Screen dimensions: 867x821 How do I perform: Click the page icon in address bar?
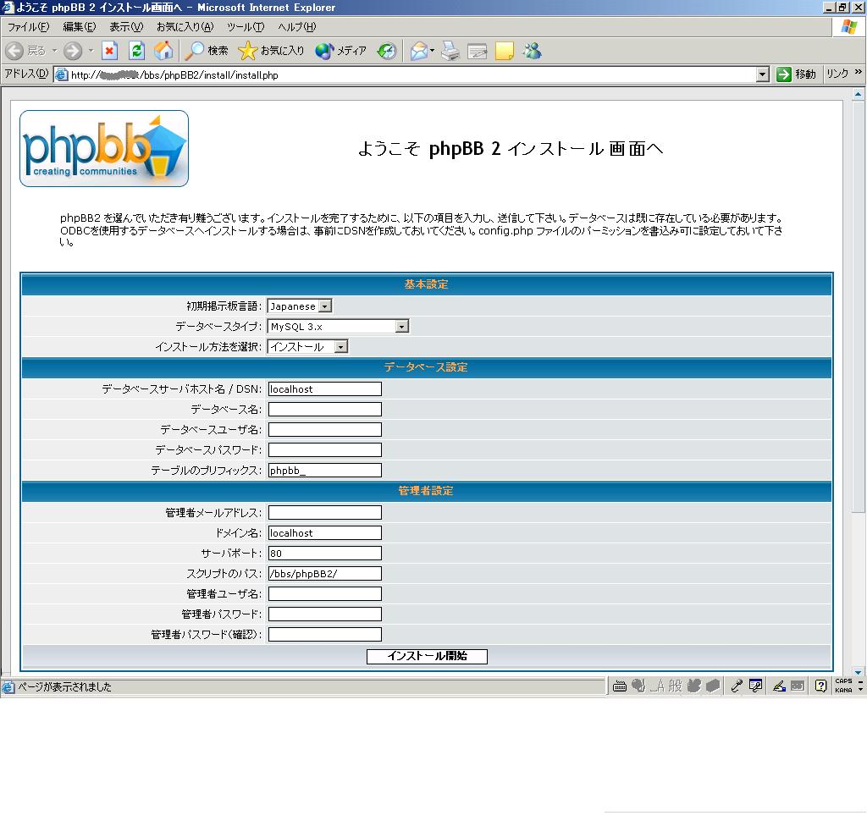61,74
